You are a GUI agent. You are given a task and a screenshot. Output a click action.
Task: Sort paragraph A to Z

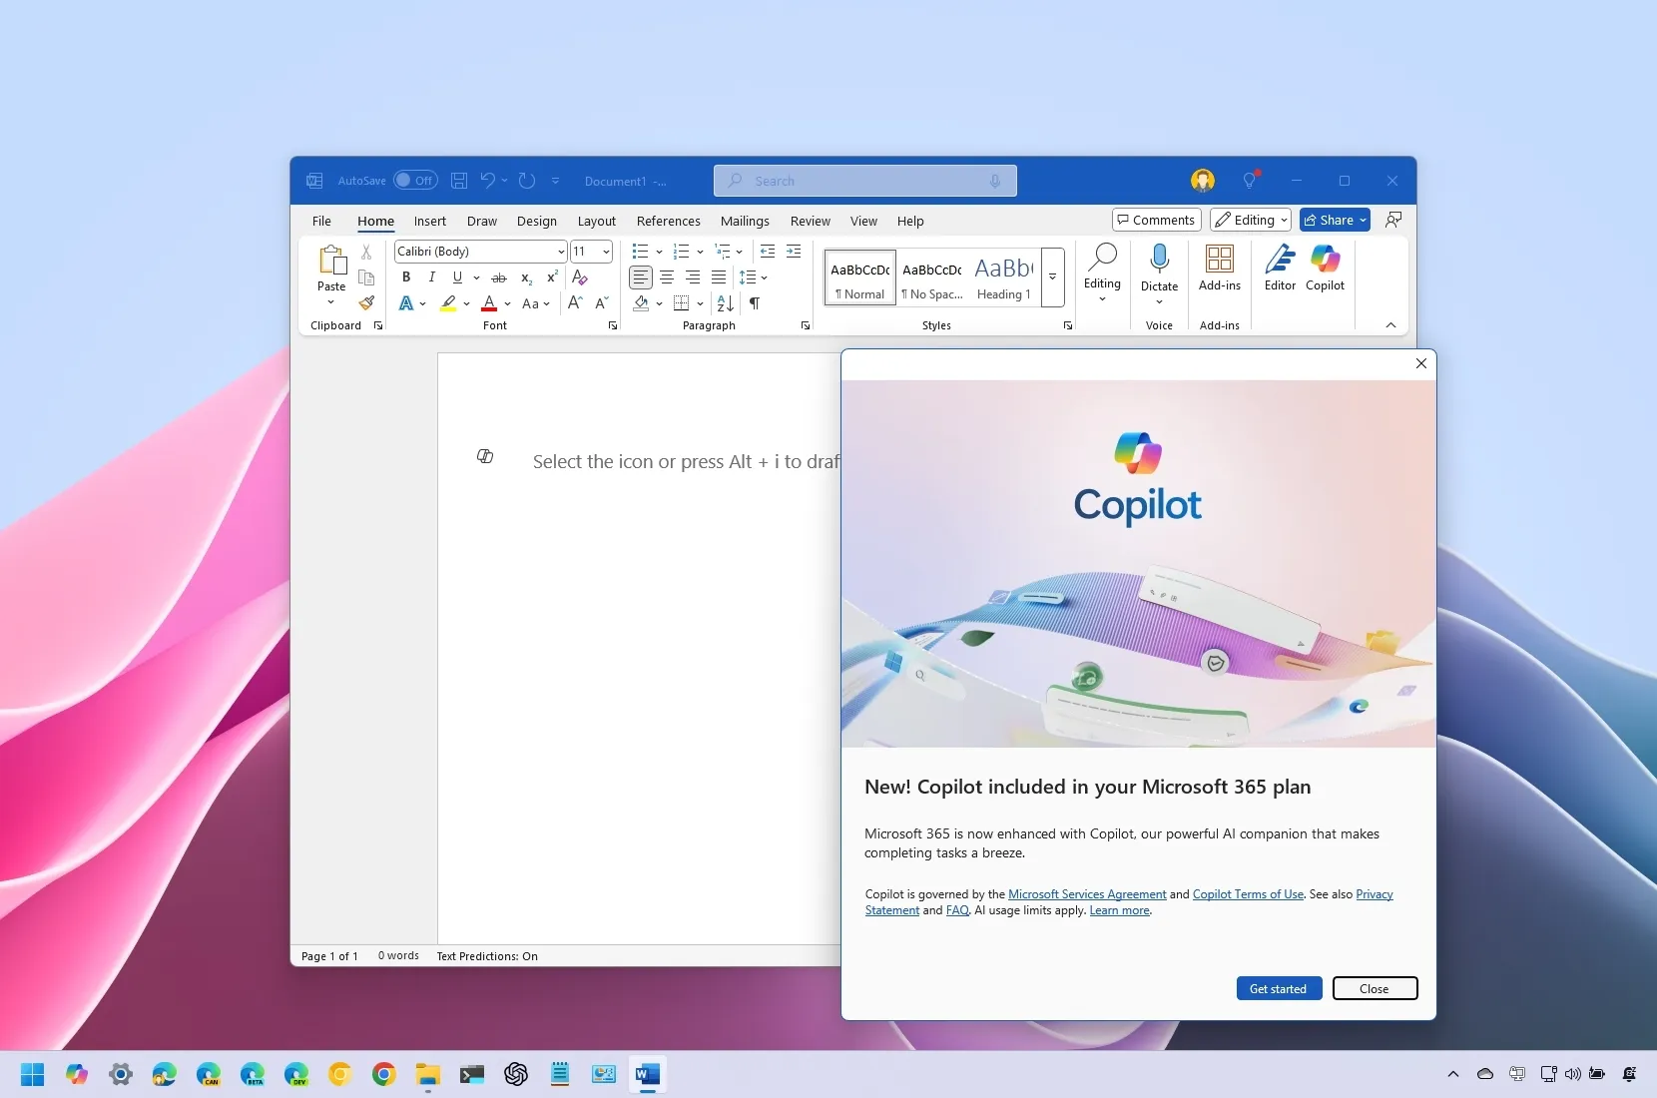click(x=726, y=303)
